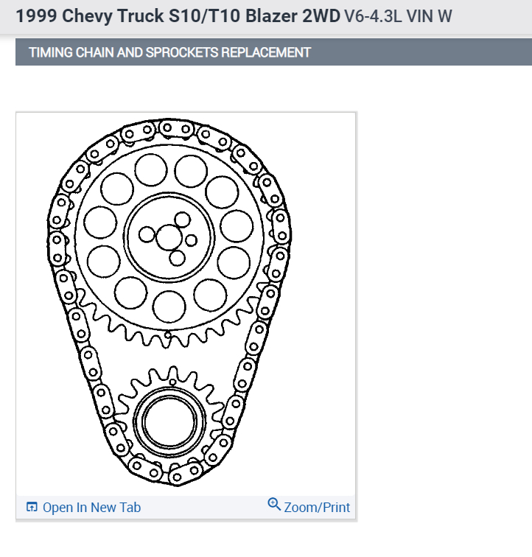This screenshot has height=557, width=532.
Task: Click the timing mark dot atop crankshaft sprocket
Action: 172,382
